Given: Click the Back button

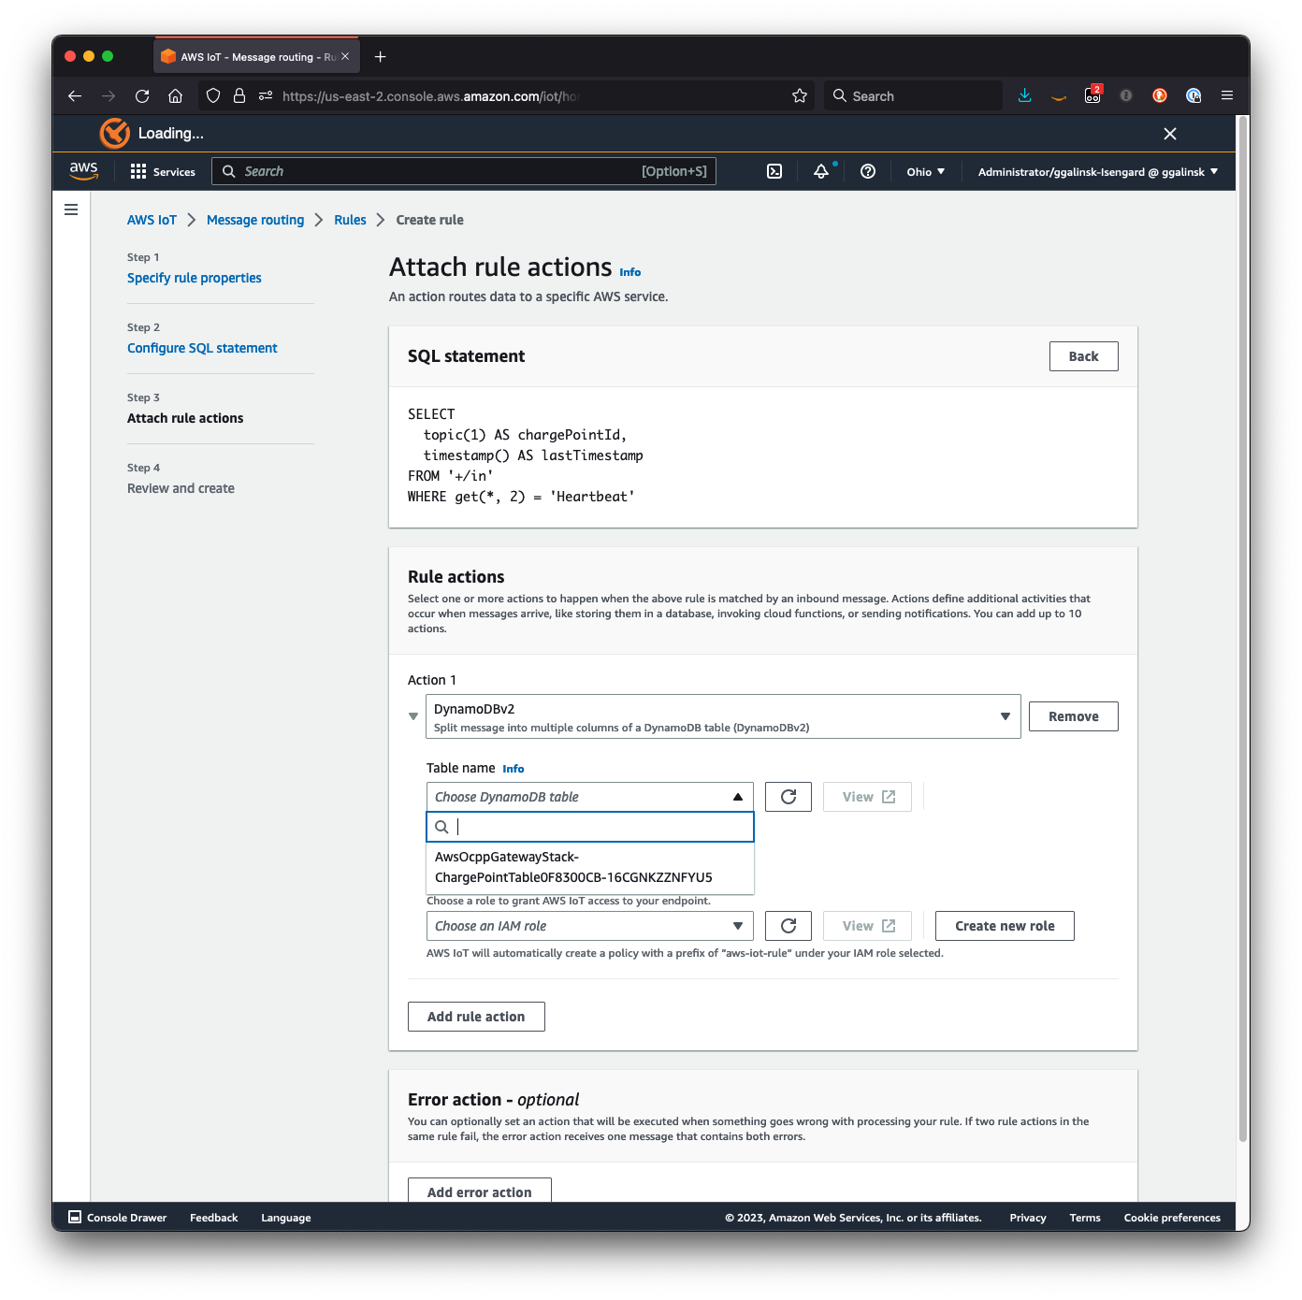Looking at the screenshot, I should (x=1083, y=355).
